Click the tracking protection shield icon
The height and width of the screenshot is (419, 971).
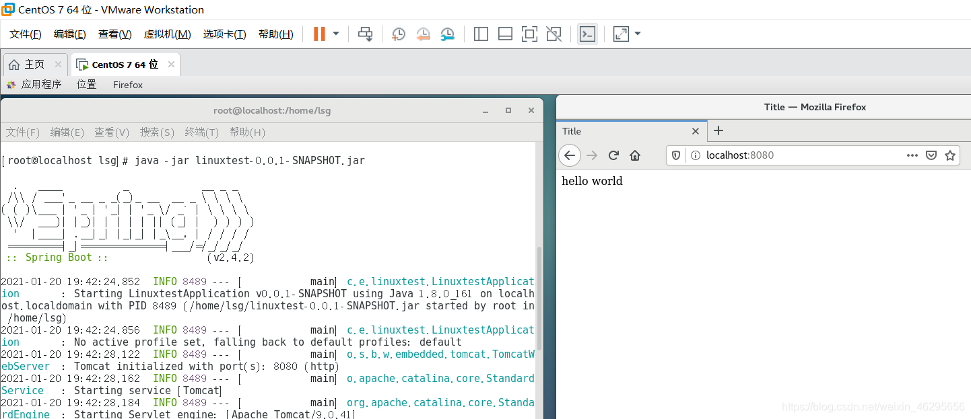(x=677, y=155)
